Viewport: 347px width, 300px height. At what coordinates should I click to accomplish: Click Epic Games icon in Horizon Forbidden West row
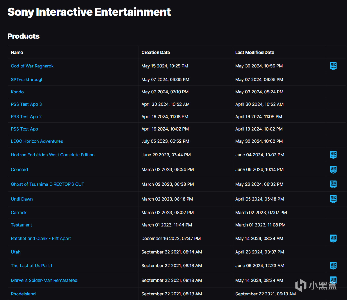pos(333,155)
